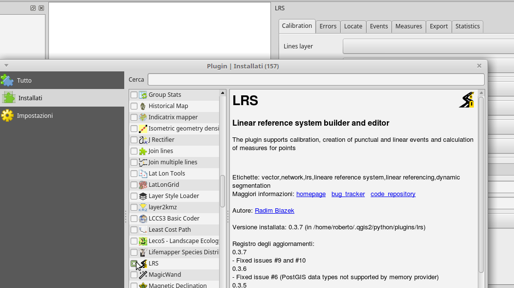This screenshot has width=514, height=288.
Task: Click the float panel icon on the left dock
Action: tap(33, 8)
